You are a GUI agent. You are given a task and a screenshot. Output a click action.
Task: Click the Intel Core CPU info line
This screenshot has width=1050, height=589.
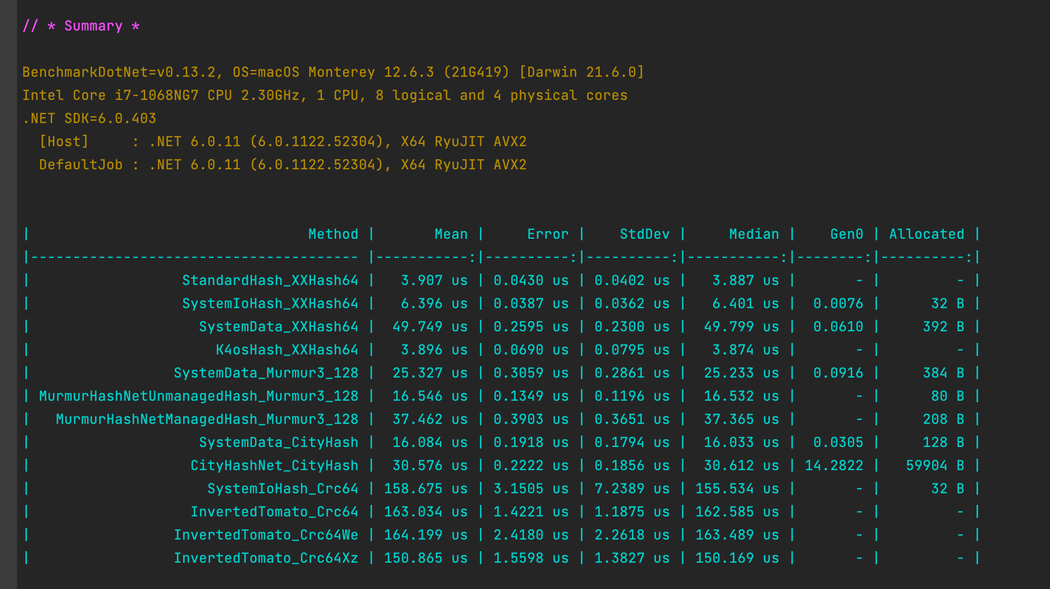click(325, 96)
